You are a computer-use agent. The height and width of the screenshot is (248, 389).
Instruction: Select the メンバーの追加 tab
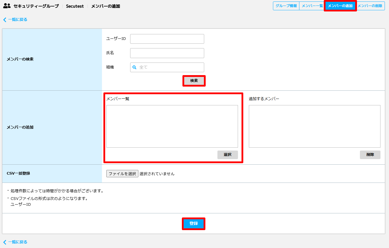(340, 6)
